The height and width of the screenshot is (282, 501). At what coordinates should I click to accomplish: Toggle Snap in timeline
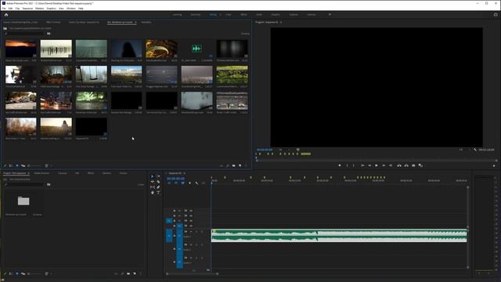[x=175, y=183]
